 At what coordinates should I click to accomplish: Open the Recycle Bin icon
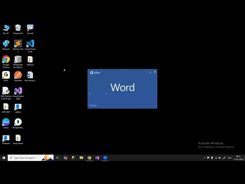18,29
